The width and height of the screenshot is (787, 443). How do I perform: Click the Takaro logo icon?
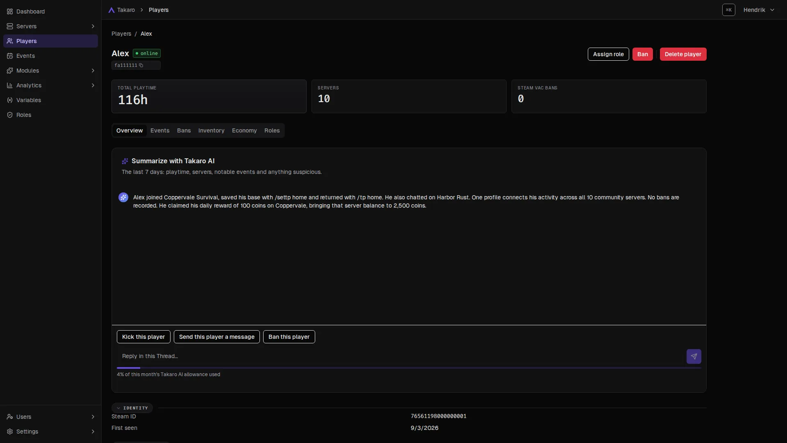point(111,10)
